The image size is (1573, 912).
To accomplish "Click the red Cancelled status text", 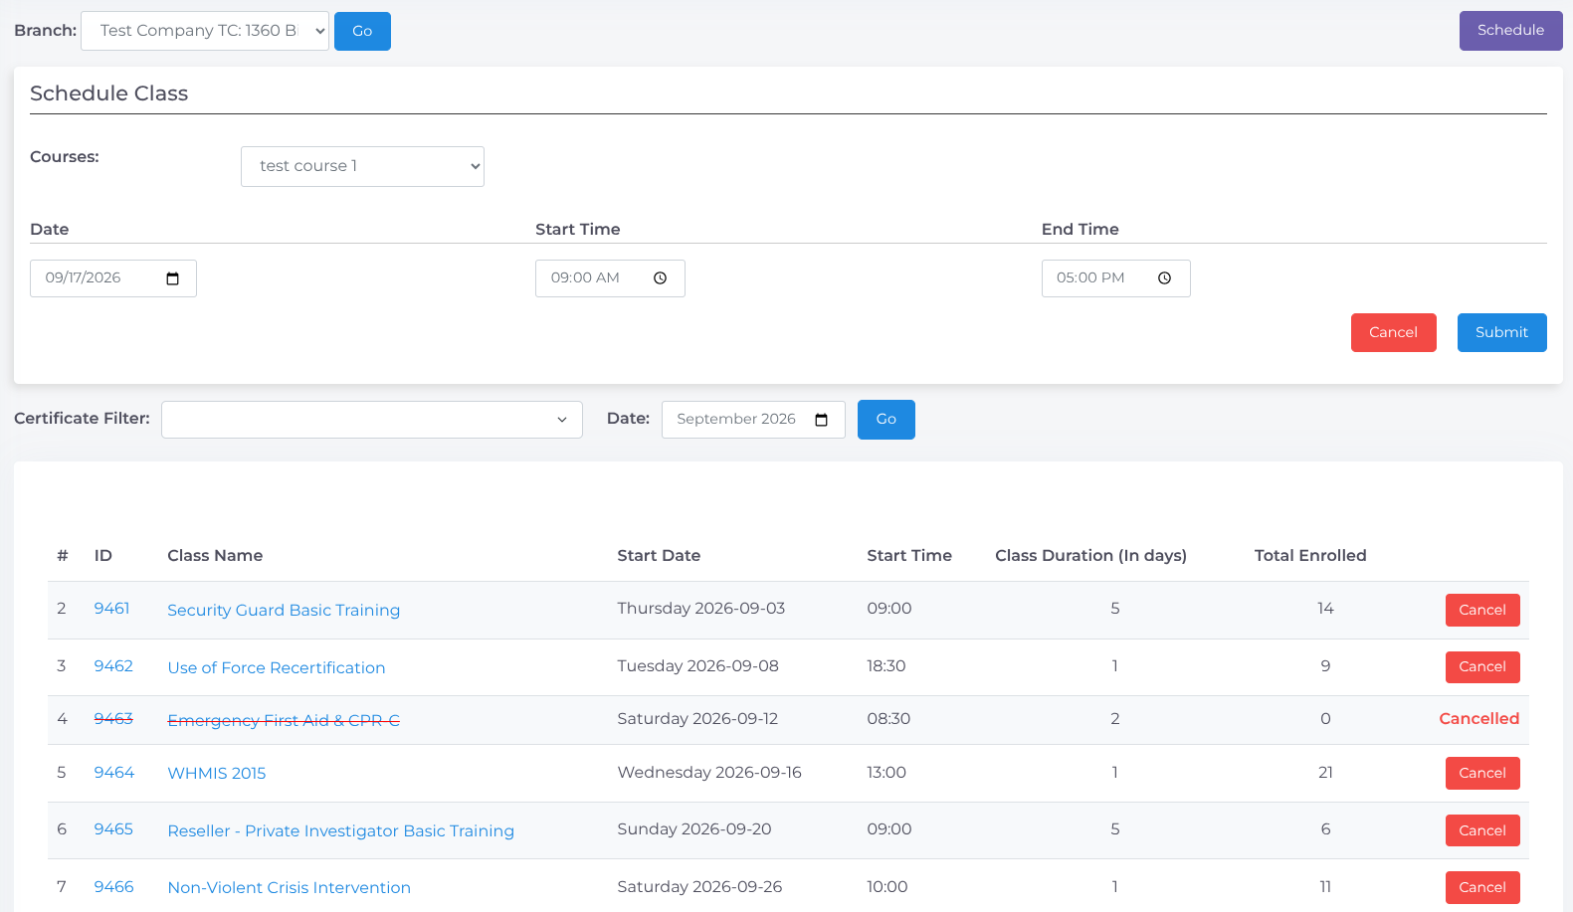I will click(x=1478, y=719).
